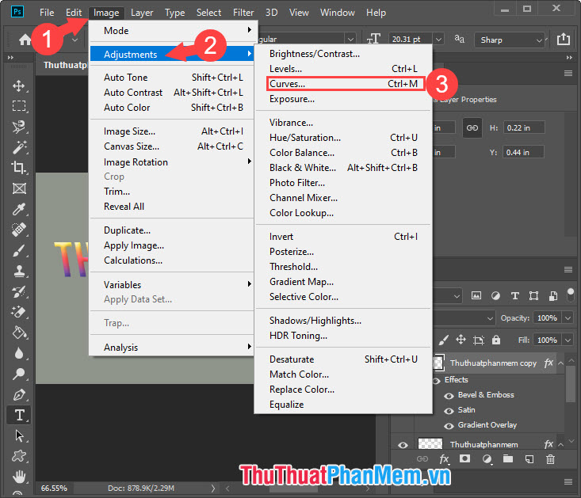The height and width of the screenshot is (498, 581).
Task: Click the Home icon in options bar
Action: (25, 40)
